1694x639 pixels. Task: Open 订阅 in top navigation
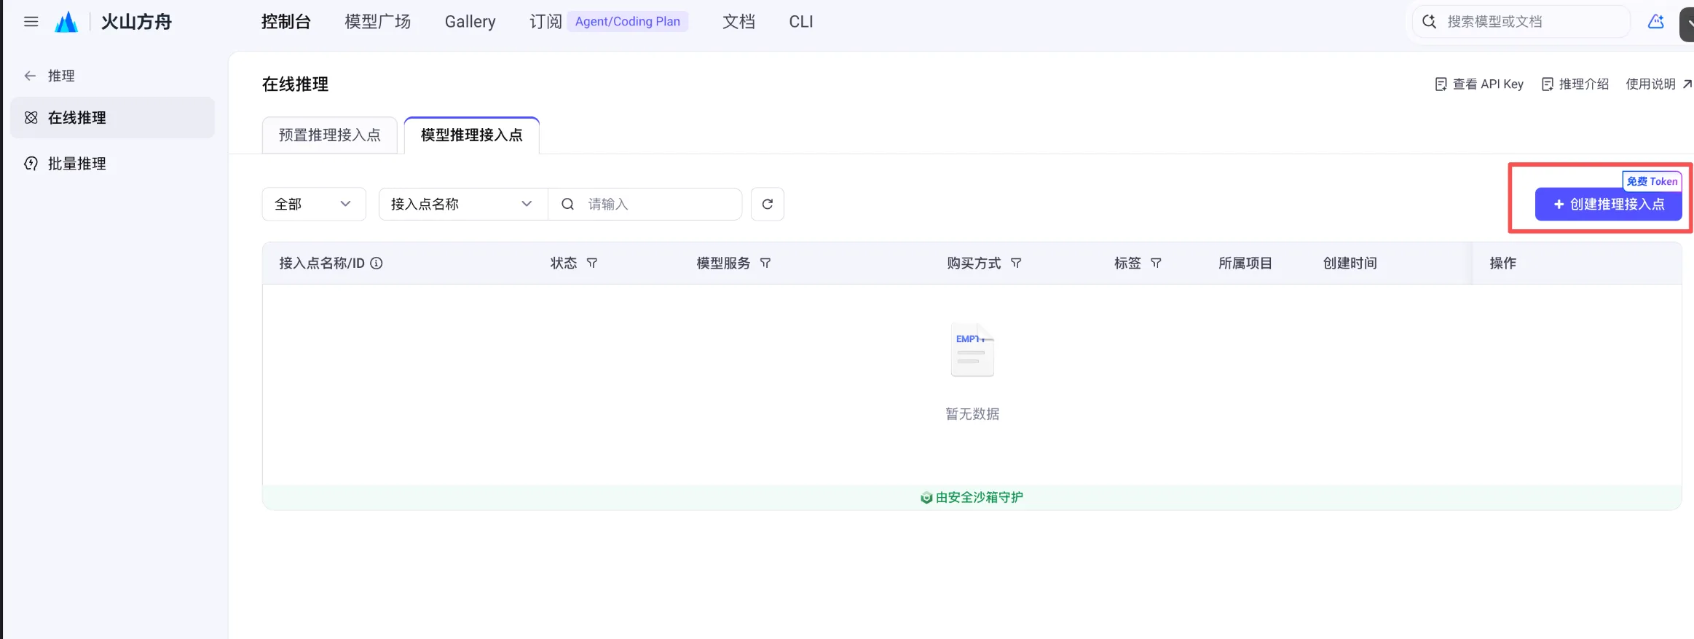click(545, 22)
